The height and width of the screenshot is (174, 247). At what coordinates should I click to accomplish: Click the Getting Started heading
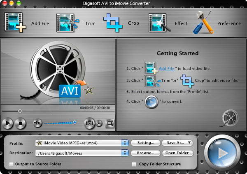click(x=177, y=53)
